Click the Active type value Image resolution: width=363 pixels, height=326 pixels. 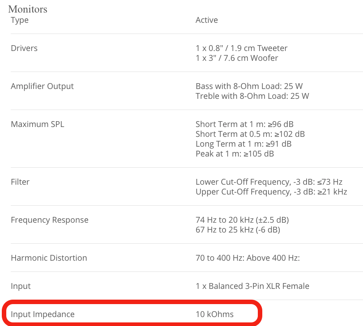coord(207,20)
